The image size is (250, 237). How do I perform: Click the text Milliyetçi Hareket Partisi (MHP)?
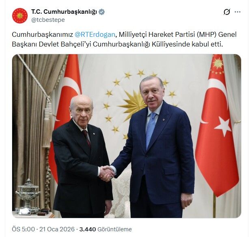tap(168, 34)
